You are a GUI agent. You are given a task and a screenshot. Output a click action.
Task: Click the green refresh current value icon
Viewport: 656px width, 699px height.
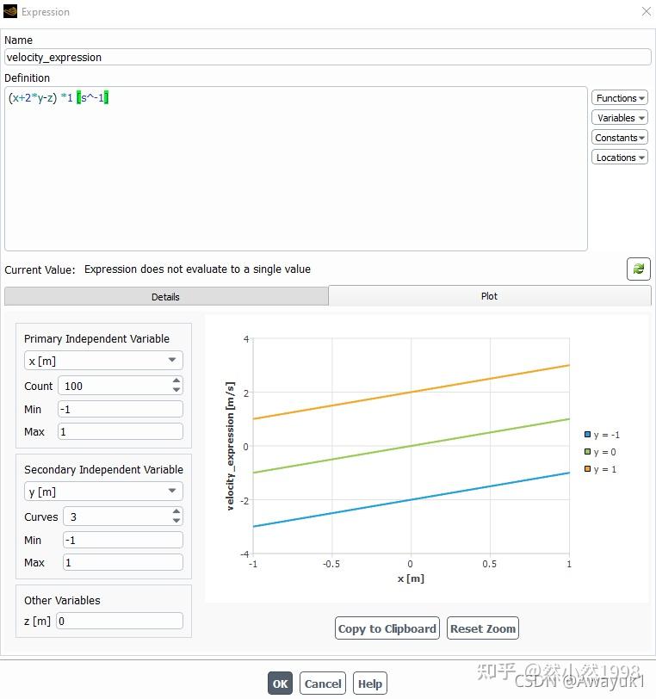(x=638, y=269)
